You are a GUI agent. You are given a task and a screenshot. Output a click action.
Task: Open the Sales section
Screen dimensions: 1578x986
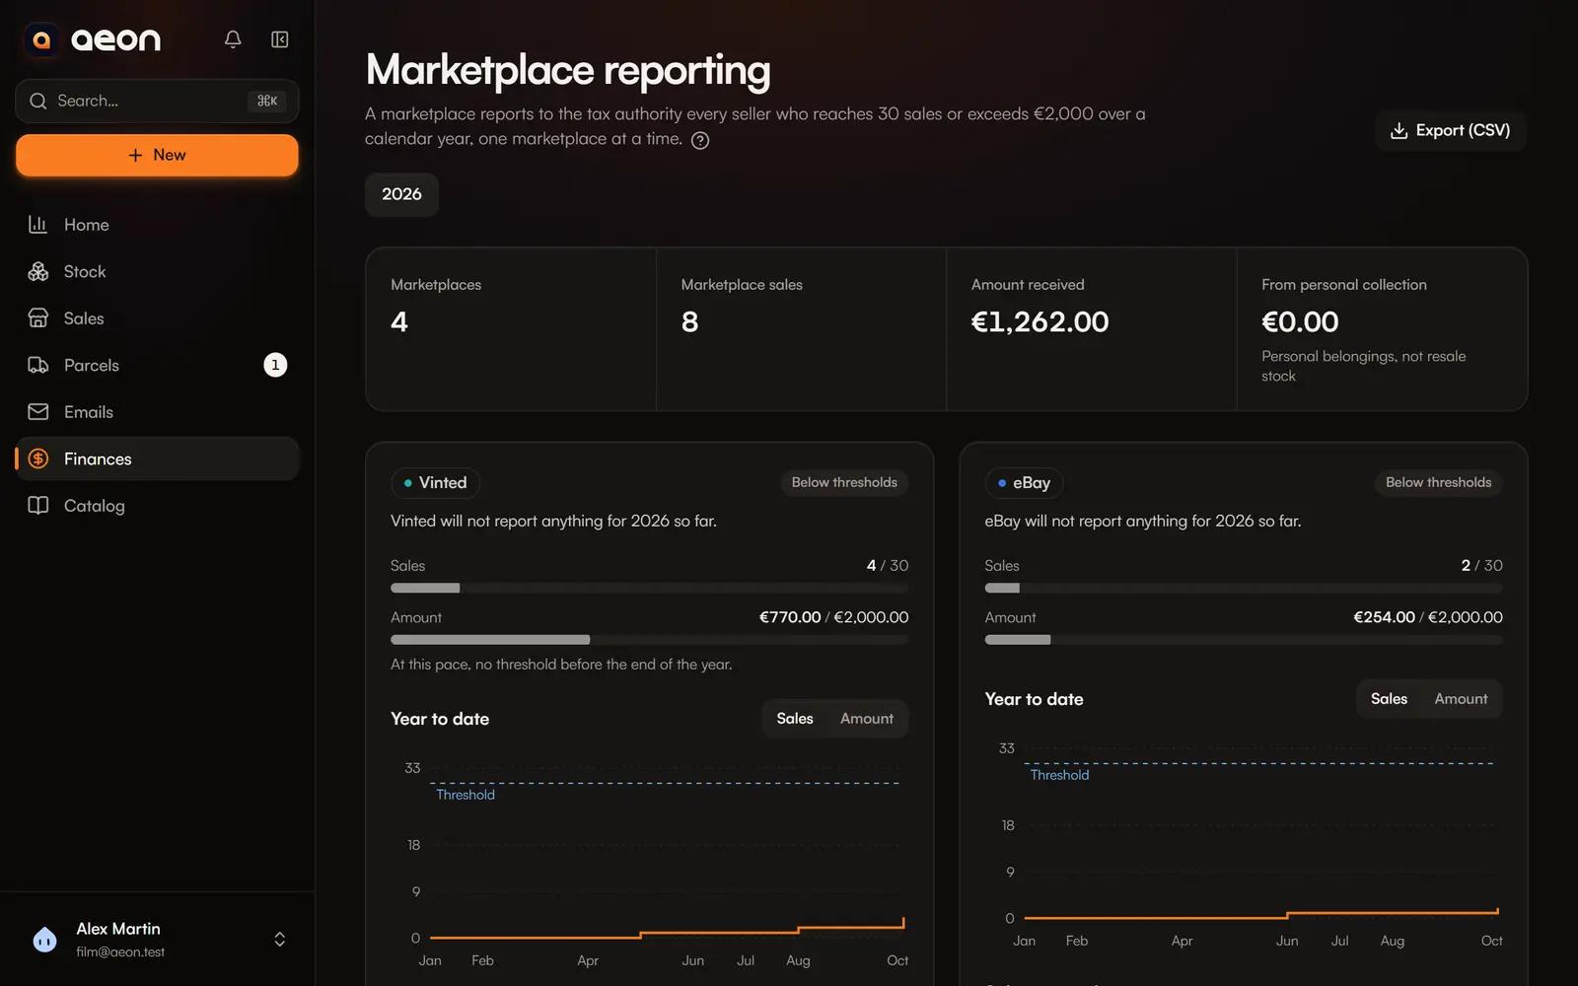(158, 318)
